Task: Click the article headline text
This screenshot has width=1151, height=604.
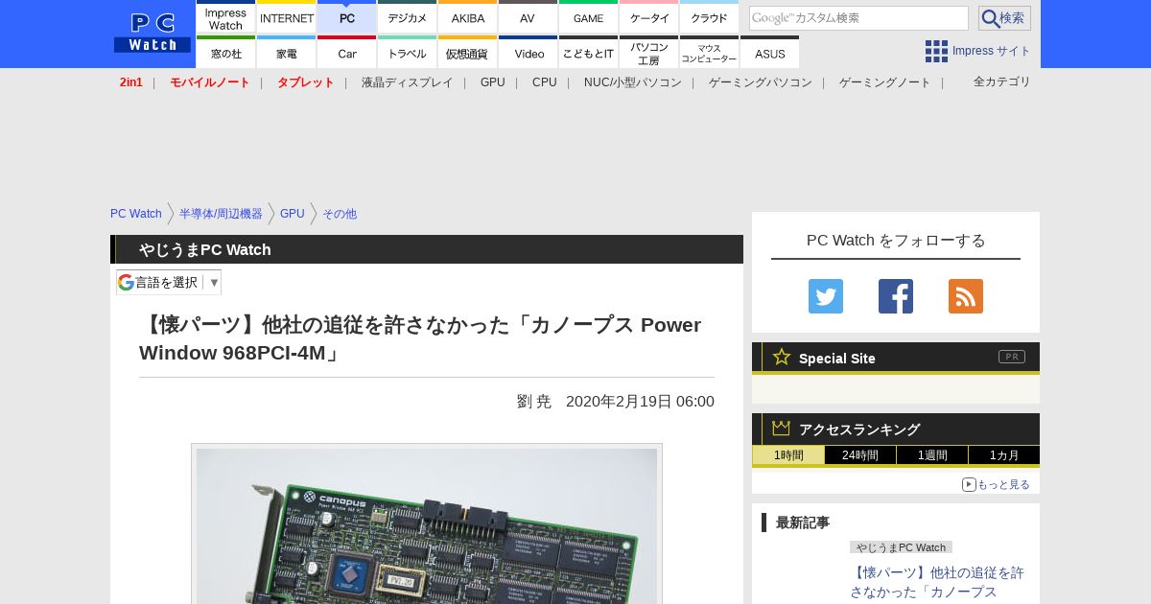Action: pos(420,338)
